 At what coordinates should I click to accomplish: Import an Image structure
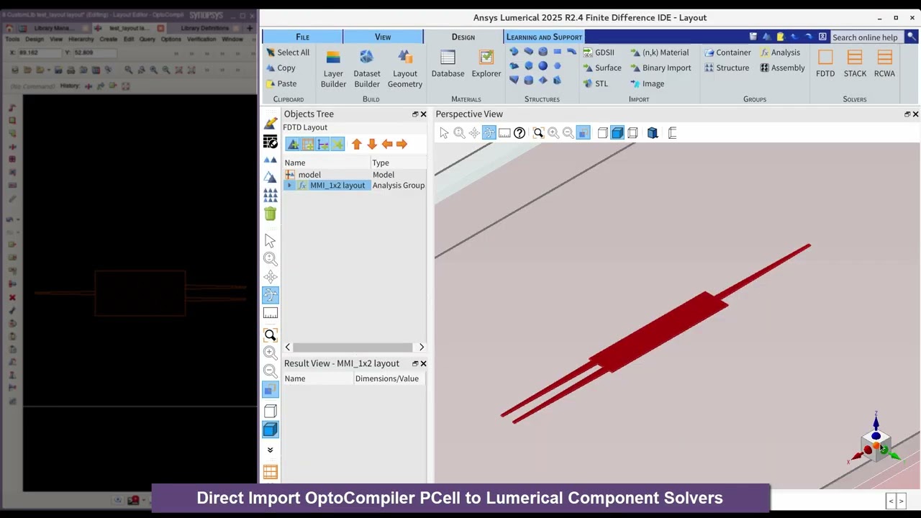click(x=647, y=83)
